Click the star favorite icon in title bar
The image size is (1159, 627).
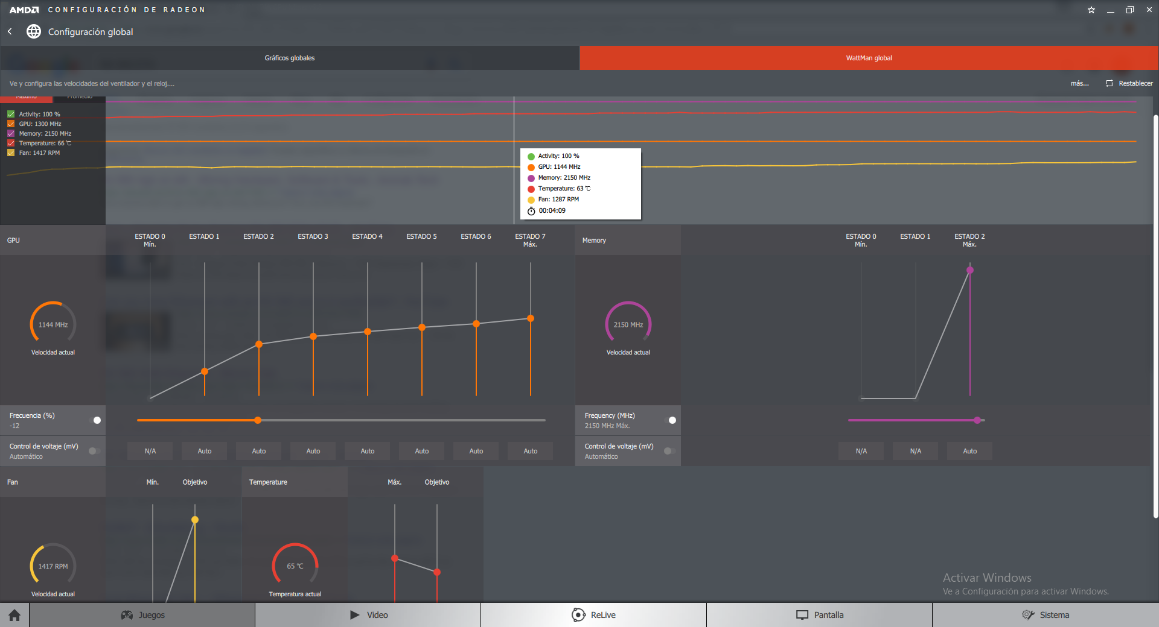[x=1091, y=10]
